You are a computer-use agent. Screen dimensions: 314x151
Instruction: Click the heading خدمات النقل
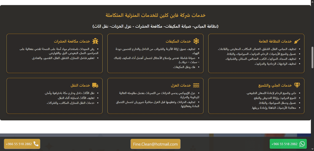click(x=80, y=86)
